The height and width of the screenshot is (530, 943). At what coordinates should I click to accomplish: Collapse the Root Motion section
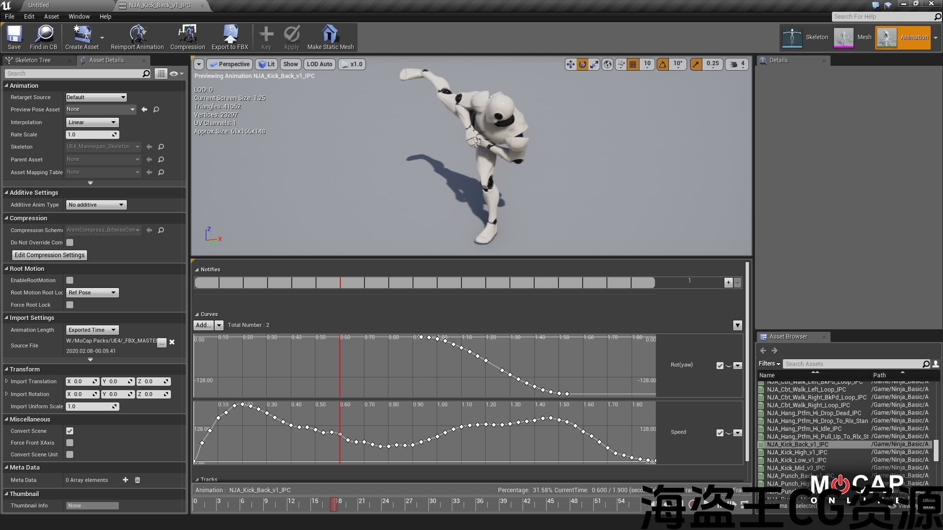click(6, 269)
